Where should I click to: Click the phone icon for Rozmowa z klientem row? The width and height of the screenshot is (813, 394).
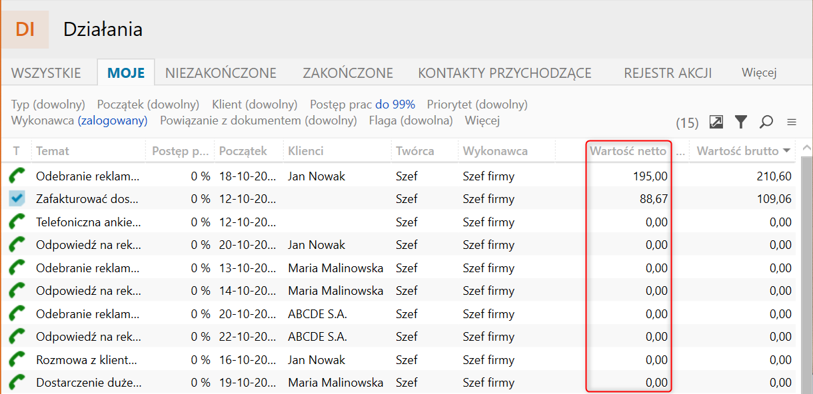[x=17, y=360]
